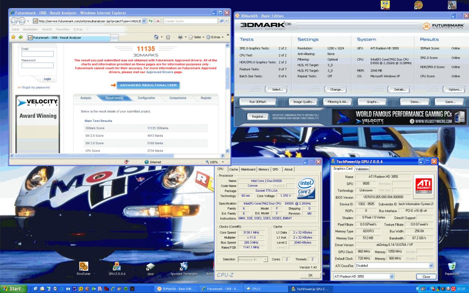Expand the IE address bar history dropdown

point(144,21)
